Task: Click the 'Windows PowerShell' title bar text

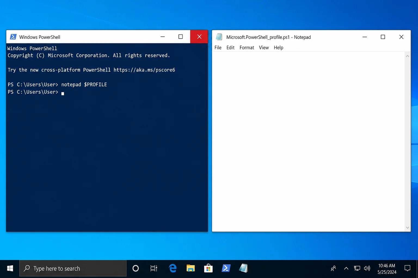Action: pyautogui.click(x=40, y=37)
